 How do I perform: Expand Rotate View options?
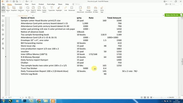pos(44,9)
